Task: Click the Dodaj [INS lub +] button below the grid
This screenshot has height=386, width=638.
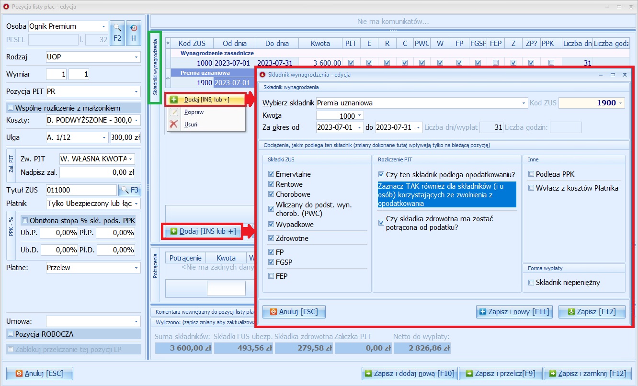Action: [x=203, y=231]
